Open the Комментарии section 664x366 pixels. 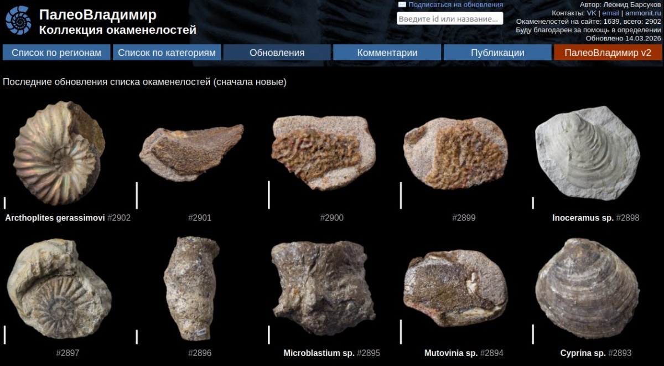point(387,53)
